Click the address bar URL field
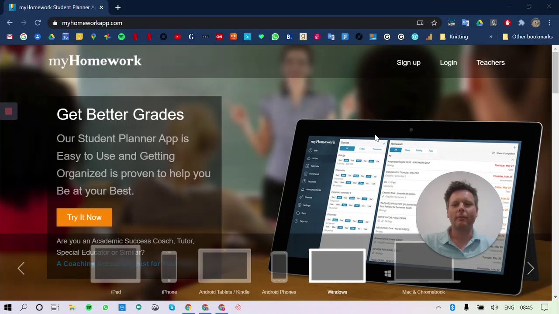The image size is (559, 314). point(236,23)
